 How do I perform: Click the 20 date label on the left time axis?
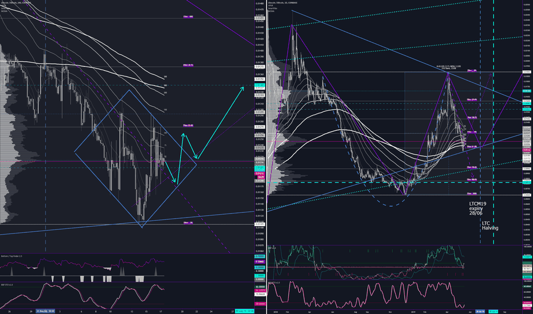pos(182,311)
